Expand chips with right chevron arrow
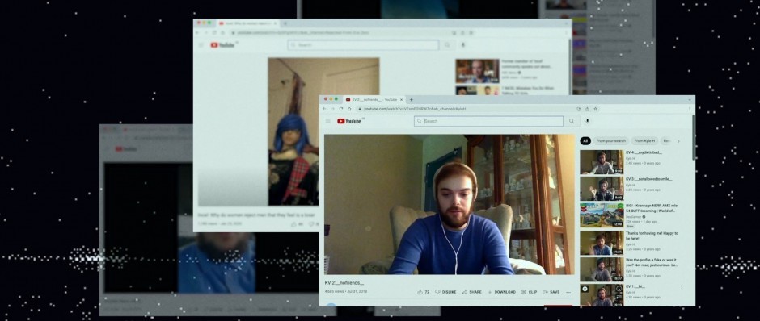The height and width of the screenshot is (321, 760). 678,141
